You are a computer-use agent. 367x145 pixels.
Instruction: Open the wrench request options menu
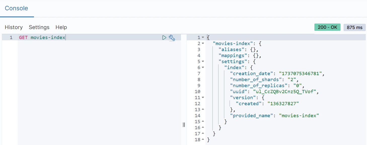click(x=172, y=38)
